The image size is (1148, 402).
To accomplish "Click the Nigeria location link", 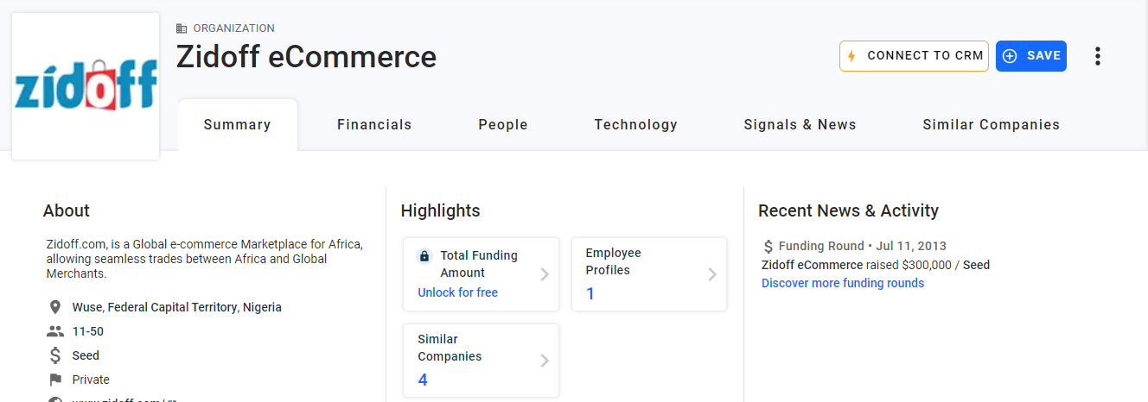I will (x=262, y=307).
